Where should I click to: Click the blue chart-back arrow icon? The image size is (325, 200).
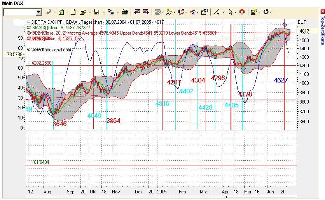[137, 12]
